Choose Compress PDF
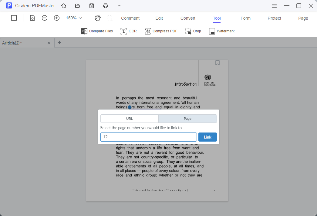The height and width of the screenshot is (216, 317). (161, 31)
